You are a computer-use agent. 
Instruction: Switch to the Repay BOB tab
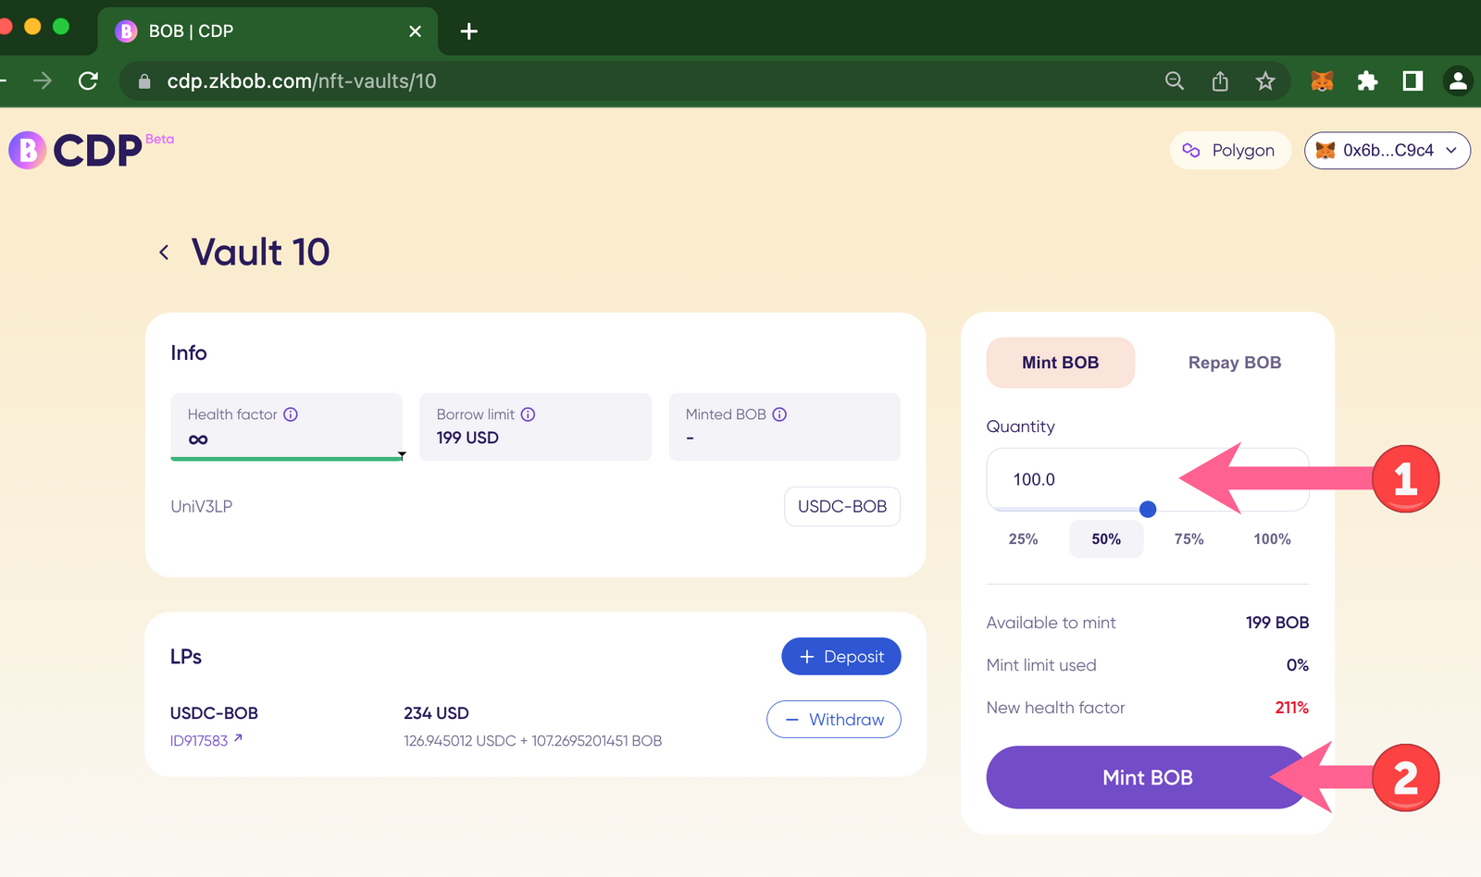pyautogui.click(x=1235, y=363)
